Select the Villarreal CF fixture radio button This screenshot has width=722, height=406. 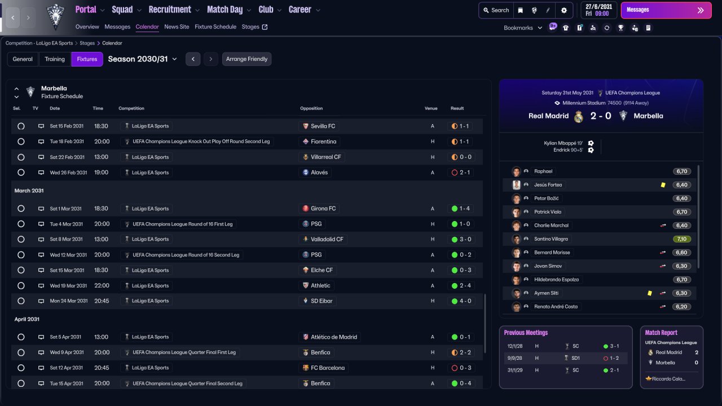[x=21, y=157]
